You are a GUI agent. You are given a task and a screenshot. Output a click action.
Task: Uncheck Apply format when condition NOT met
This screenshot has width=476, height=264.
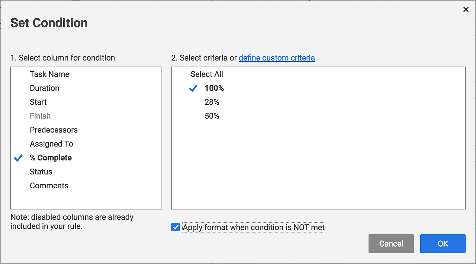point(176,227)
